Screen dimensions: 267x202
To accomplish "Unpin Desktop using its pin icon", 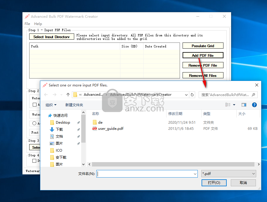I will [x=78, y=123].
